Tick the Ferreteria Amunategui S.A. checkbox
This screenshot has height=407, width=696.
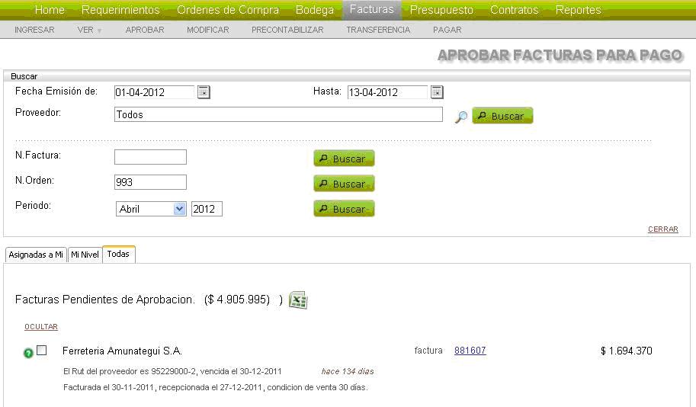pyautogui.click(x=41, y=350)
